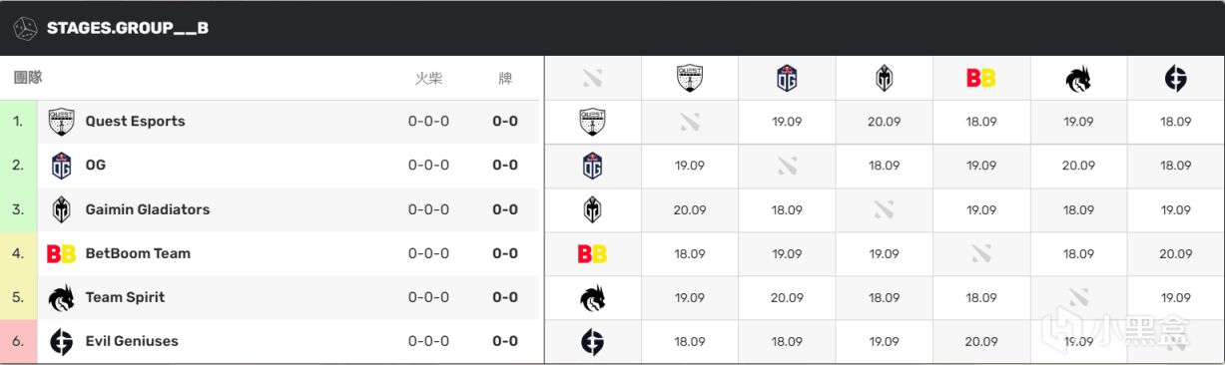The image size is (1225, 365).
Task: Click the Dota icon beside STAGES.GROUP__B title
Action: (25, 28)
